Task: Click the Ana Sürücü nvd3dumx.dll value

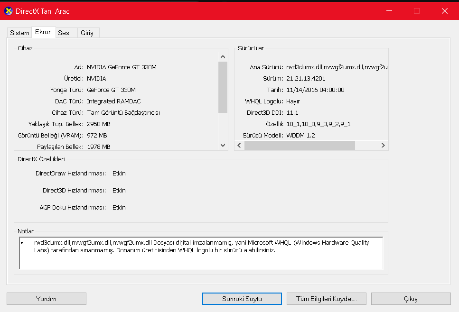Action: 337,67
